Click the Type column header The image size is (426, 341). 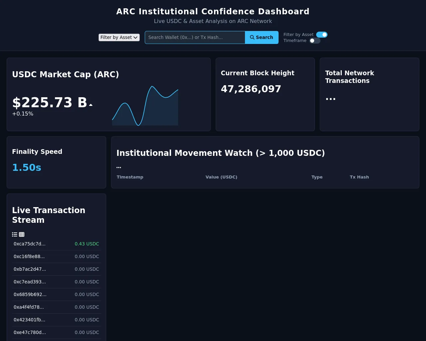pyautogui.click(x=317, y=177)
